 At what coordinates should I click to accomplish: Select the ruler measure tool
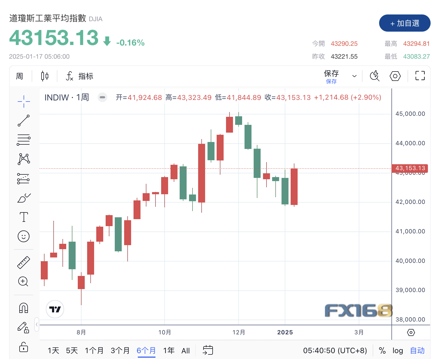(x=24, y=263)
